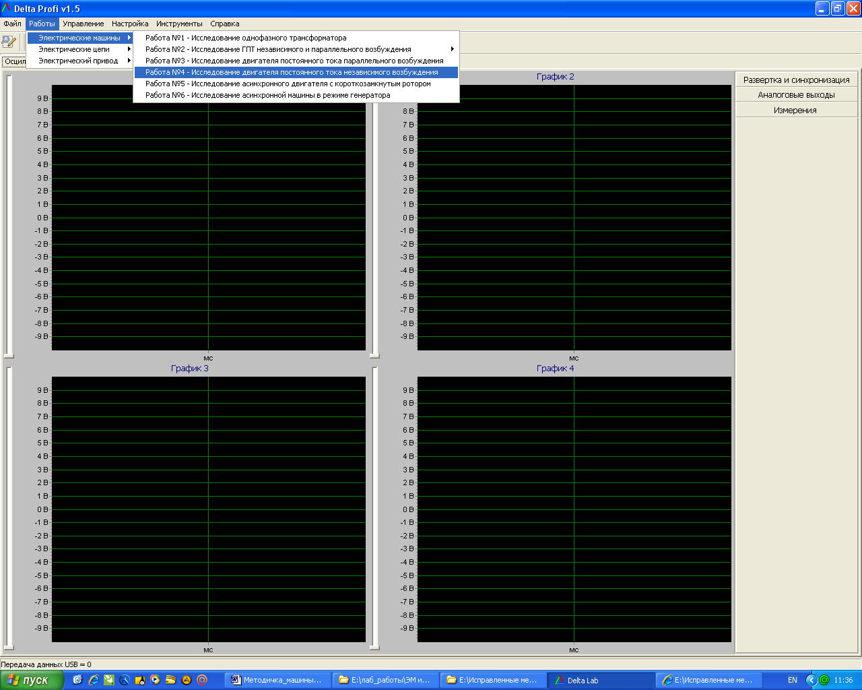Click the green @ system tray icon

point(824,680)
